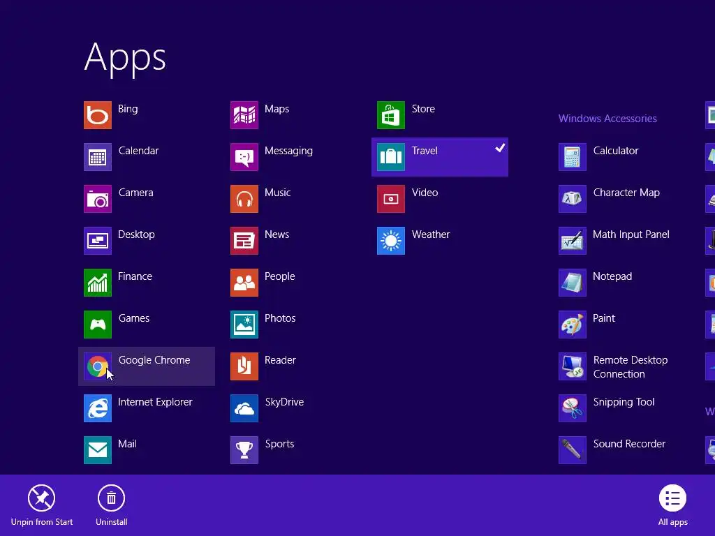
Task: Open the Calculator icon
Action: (573, 157)
